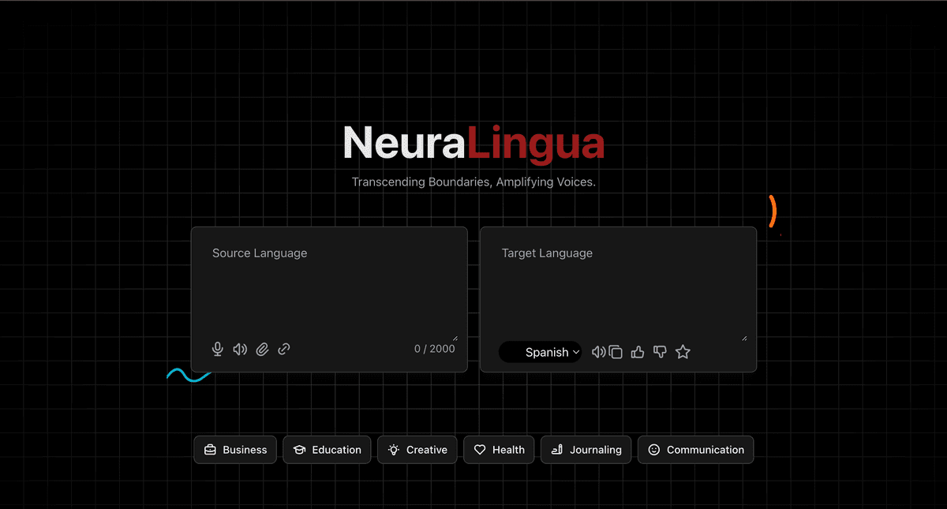The height and width of the screenshot is (509, 947).
Task: Click the lightbulb icon on the Creative chip
Action: [394, 449]
